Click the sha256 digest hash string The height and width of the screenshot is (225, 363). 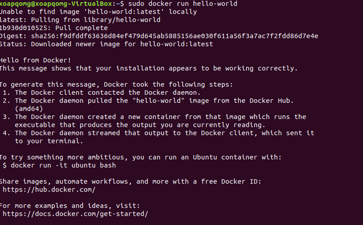pyautogui.click(x=175, y=36)
